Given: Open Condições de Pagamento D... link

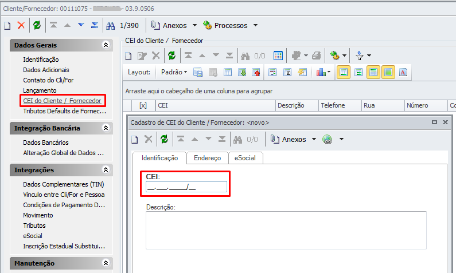Looking at the screenshot, I should pyautogui.click(x=64, y=205).
